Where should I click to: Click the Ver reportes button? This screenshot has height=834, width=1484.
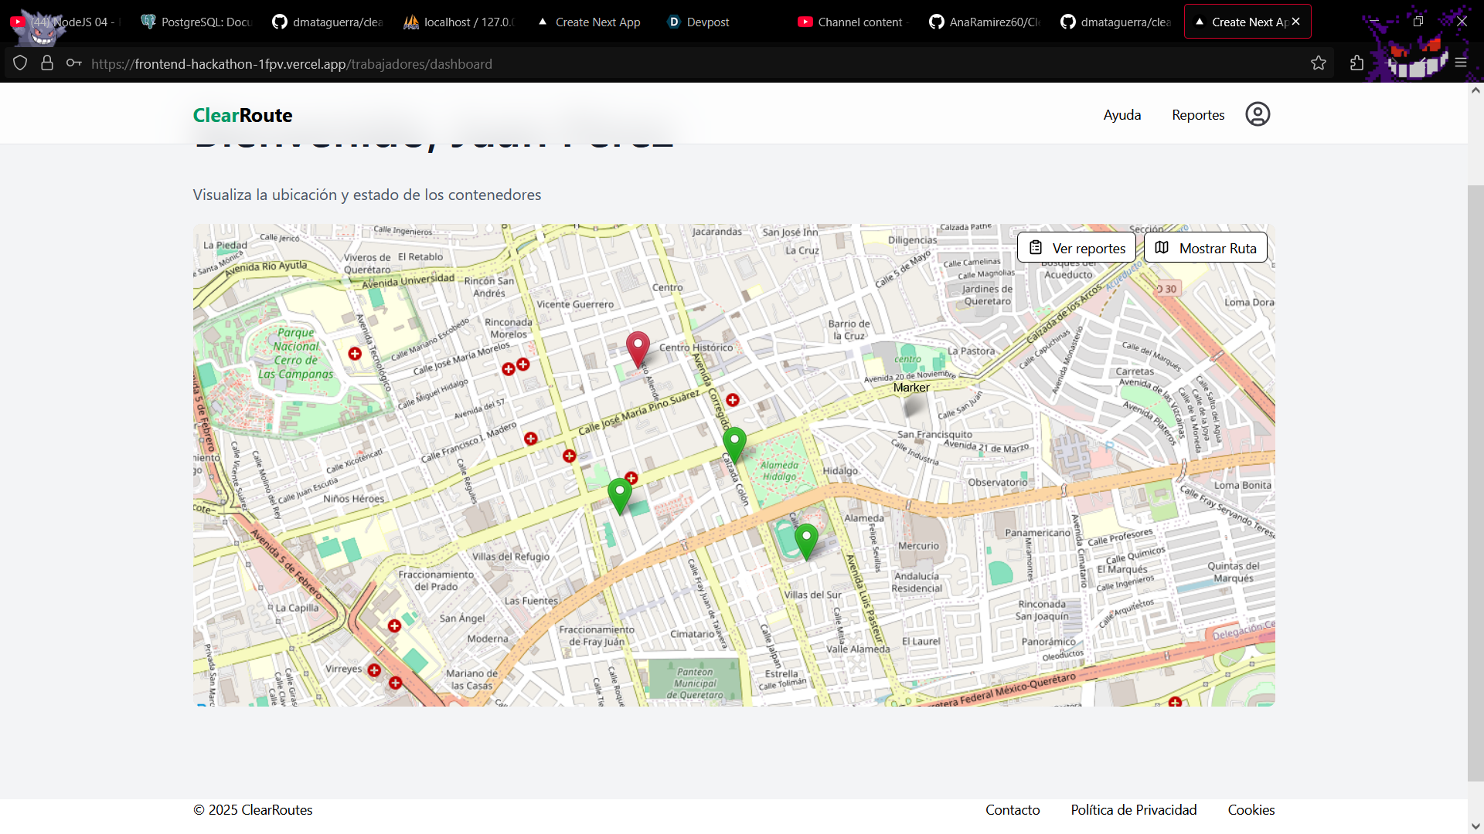pos(1076,248)
